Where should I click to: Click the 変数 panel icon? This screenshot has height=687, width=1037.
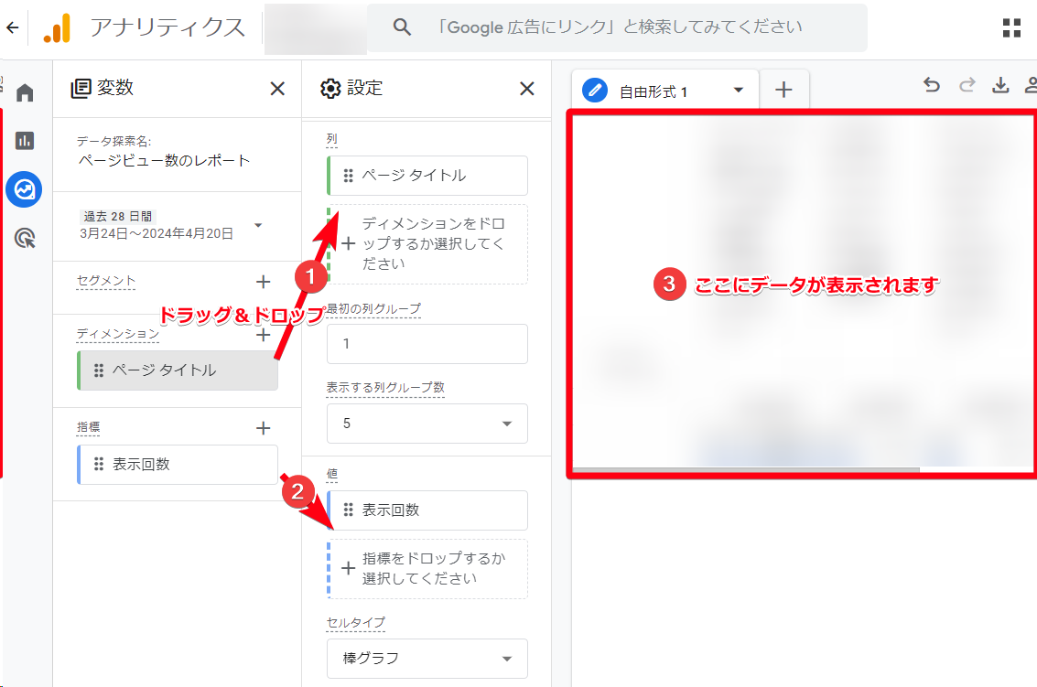click(81, 89)
